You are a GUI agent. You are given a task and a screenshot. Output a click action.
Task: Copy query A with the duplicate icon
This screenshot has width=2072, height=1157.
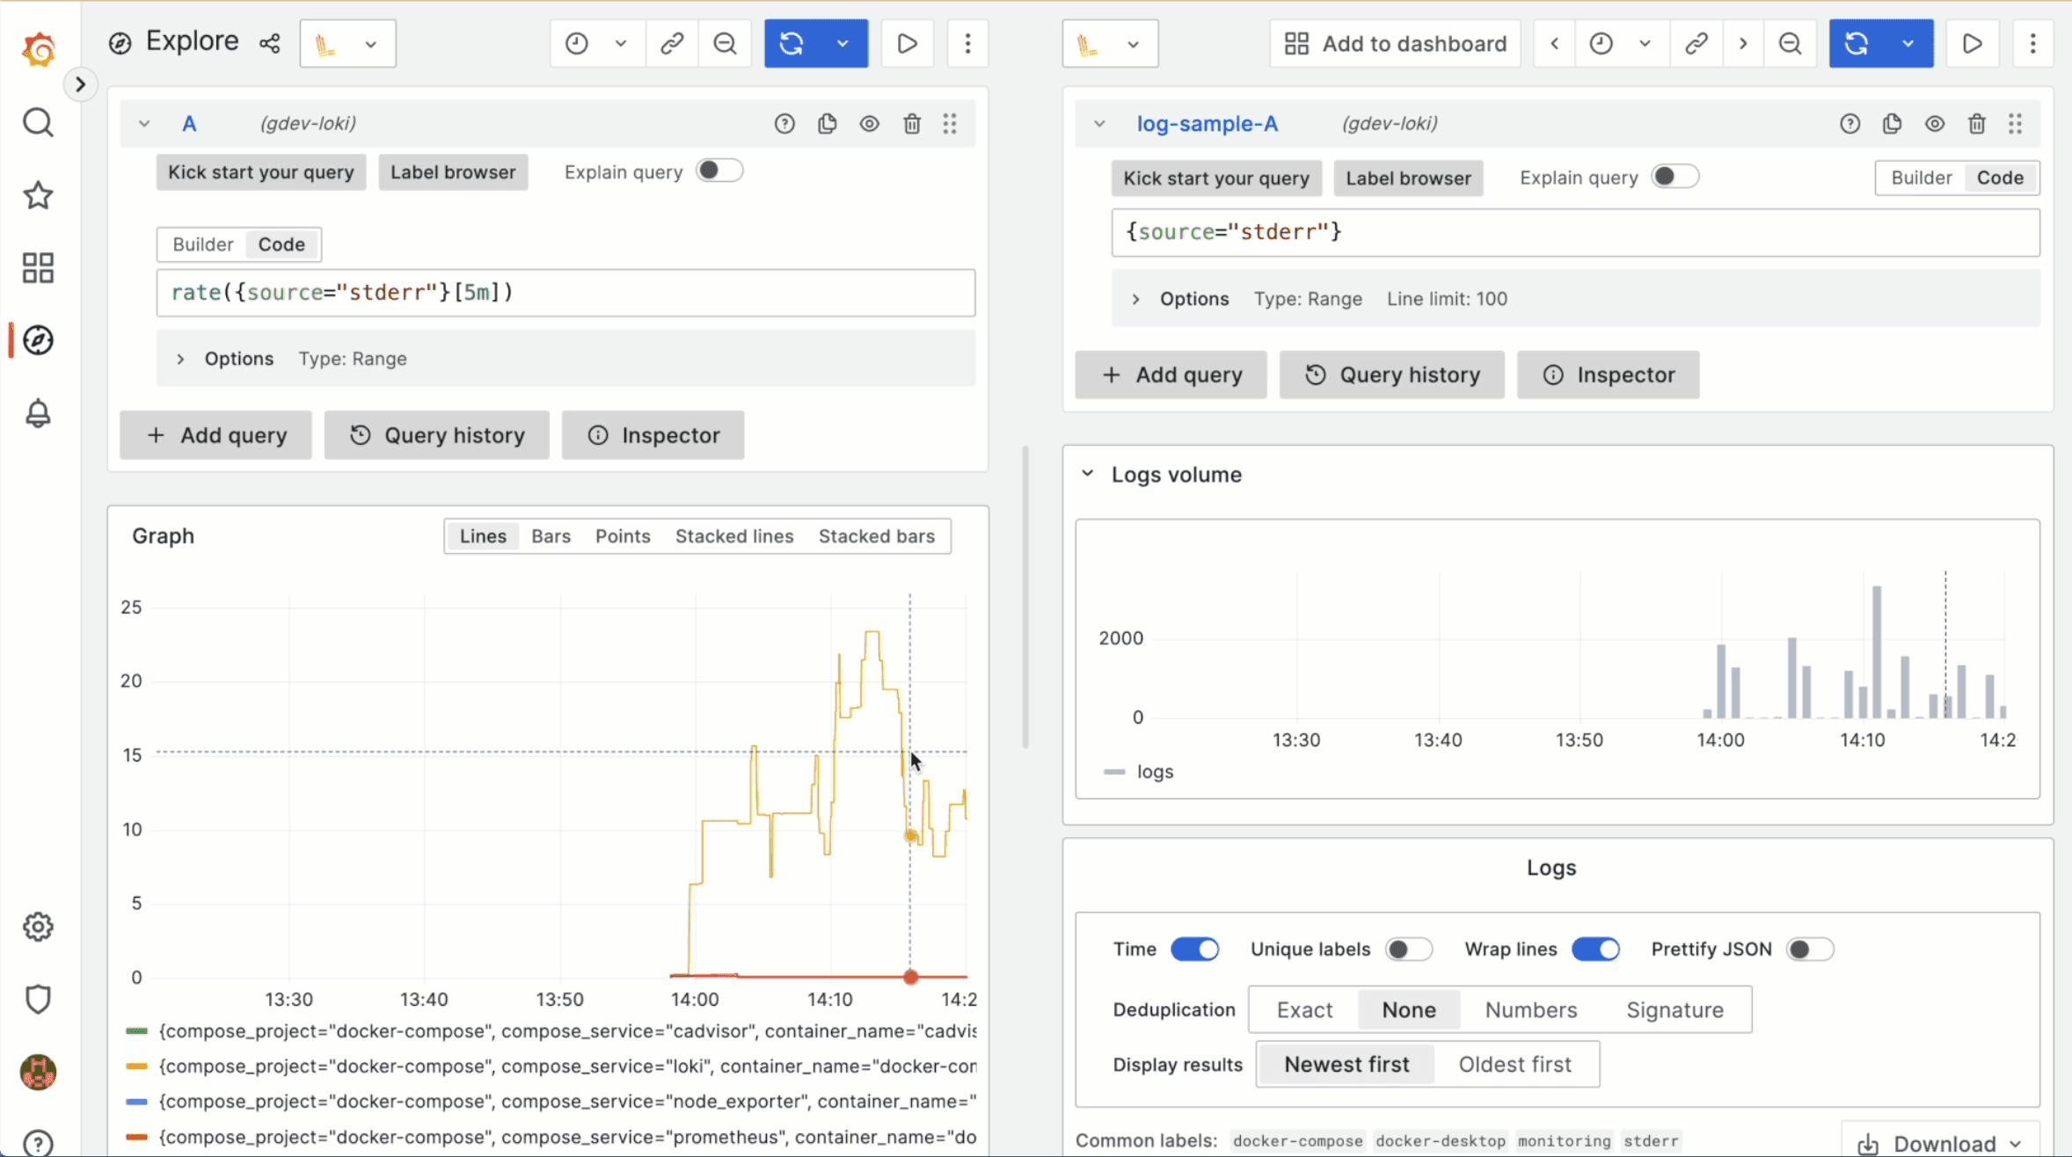pyautogui.click(x=827, y=123)
